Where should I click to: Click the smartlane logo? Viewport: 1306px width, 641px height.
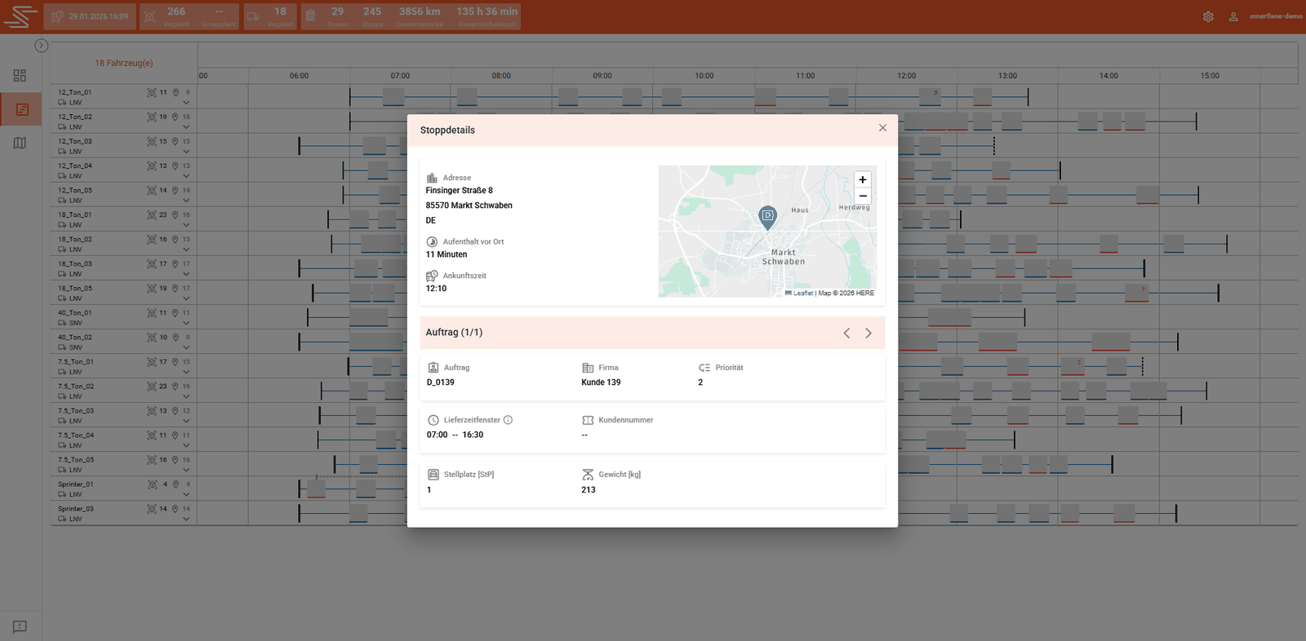tap(20, 16)
